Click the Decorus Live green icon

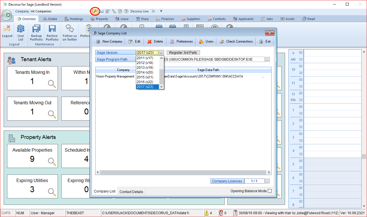pos(153,11)
